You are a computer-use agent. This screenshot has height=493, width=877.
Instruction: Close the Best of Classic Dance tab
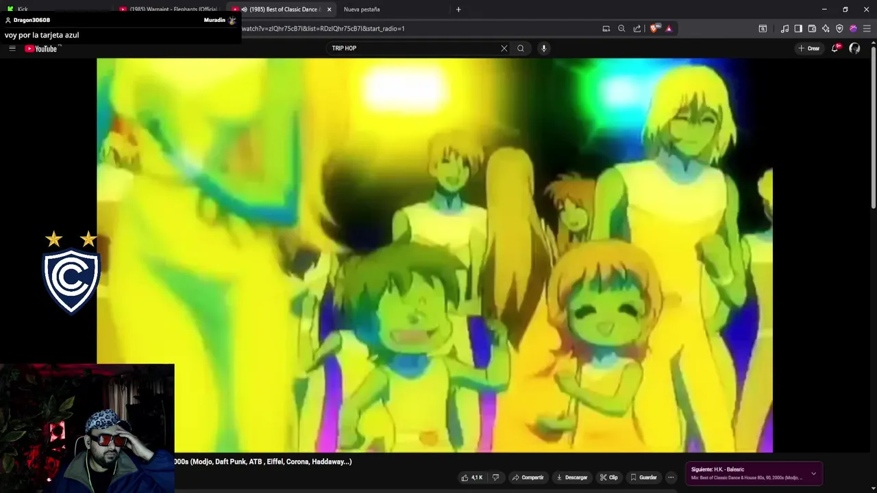pyautogui.click(x=329, y=10)
